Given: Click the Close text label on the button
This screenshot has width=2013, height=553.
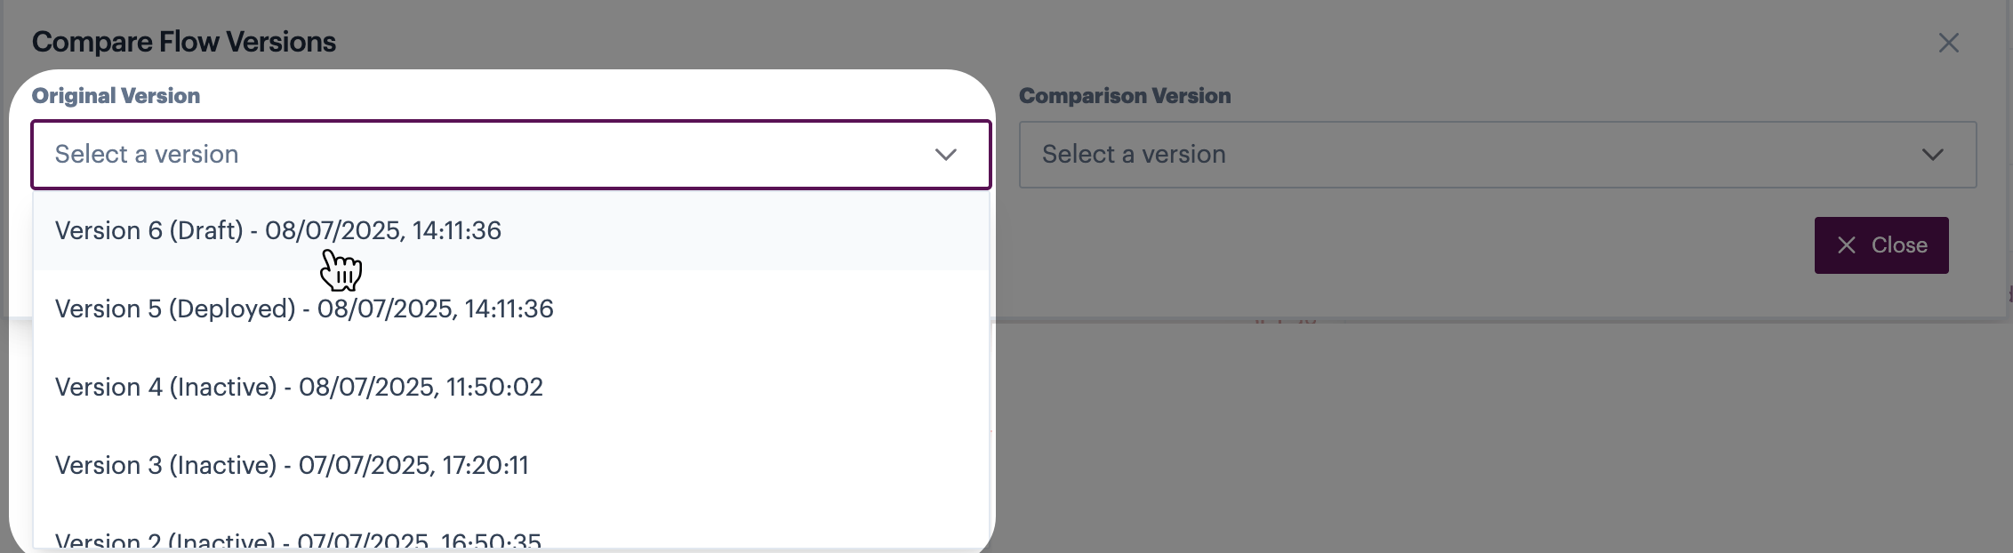Looking at the screenshot, I should pyautogui.click(x=1898, y=245).
